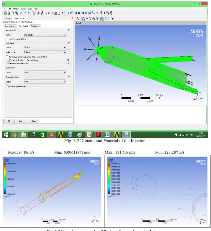Open the Thermal Radiation Option dropdown
This screenshot has width=211, height=231.
45,82
